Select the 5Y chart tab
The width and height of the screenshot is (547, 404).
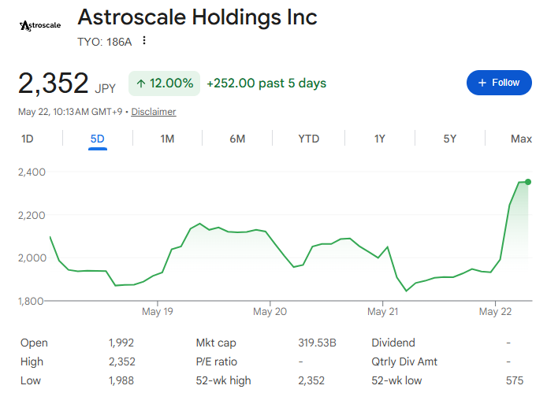450,139
